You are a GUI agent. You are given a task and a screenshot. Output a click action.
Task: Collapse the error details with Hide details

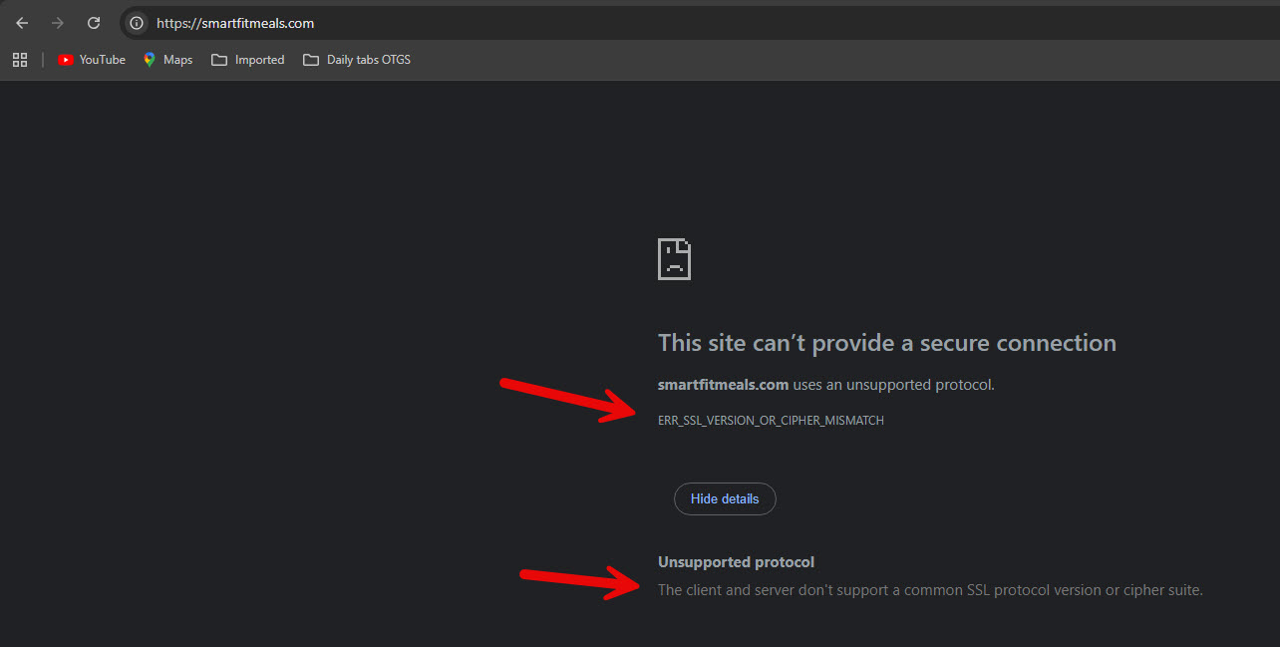725,498
